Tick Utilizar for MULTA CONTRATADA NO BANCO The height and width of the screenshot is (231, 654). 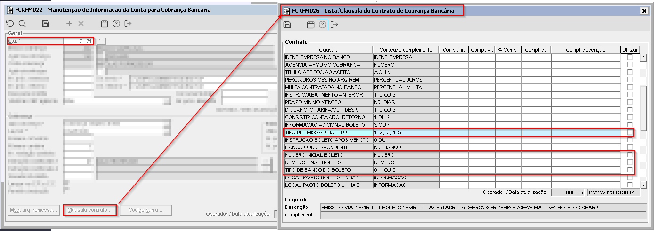click(630, 87)
